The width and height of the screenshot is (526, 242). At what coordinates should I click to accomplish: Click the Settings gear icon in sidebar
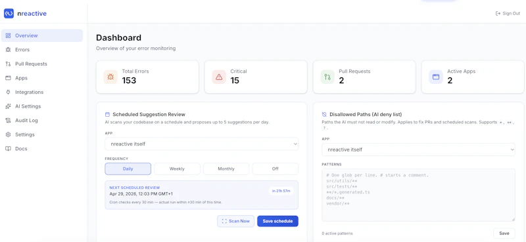[x=9, y=134]
